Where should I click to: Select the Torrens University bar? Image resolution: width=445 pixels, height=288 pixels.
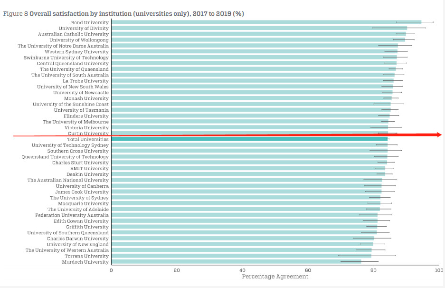[x=241, y=256]
